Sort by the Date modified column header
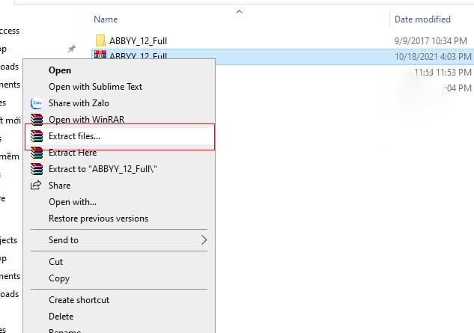This screenshot has width=474, height=333. pos(422,19)
